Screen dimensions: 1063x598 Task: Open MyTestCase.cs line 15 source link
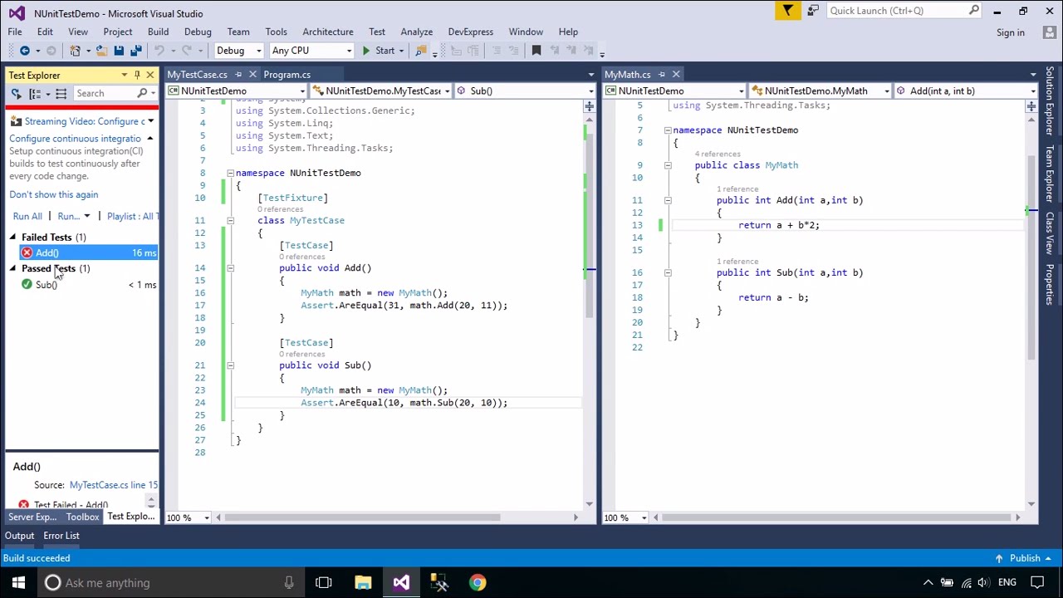click(x=114, y=485)
